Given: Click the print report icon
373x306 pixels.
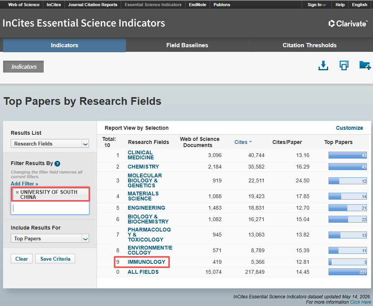Looking at the screenshot, I should [344, 66].
